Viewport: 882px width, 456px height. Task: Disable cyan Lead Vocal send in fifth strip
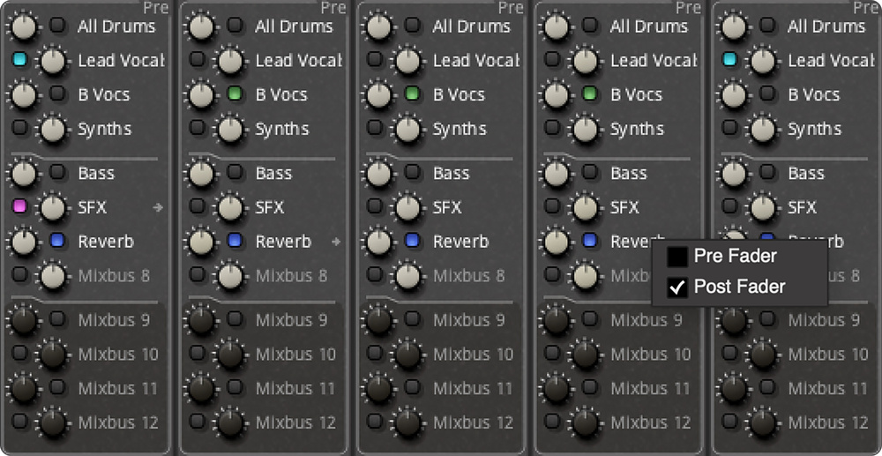[x=729, y=61]
